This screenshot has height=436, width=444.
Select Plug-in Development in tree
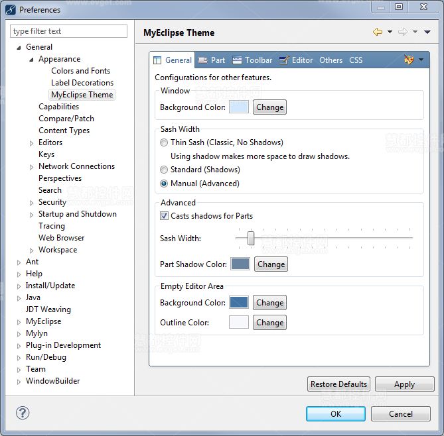[63, 345]
